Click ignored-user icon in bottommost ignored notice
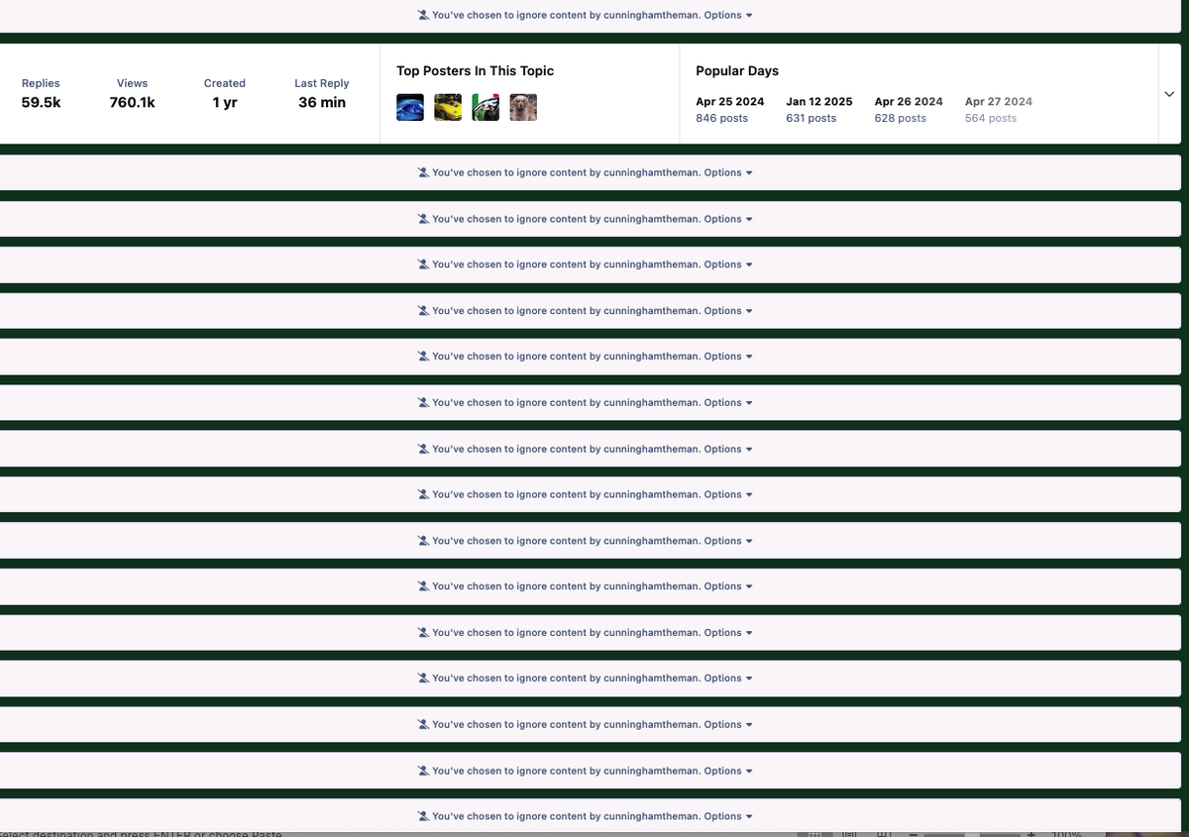 [423, 816]
